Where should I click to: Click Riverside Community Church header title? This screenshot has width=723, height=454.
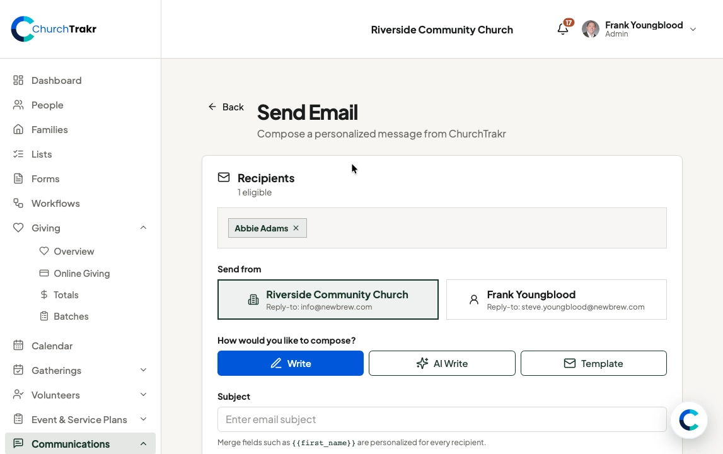(x=442, y=30)
